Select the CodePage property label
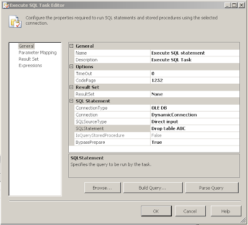This screenshot has height=225, width=248. pos(112,81)
